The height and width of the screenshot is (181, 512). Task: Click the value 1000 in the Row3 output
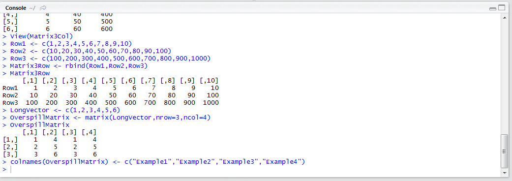pos(211,103)
